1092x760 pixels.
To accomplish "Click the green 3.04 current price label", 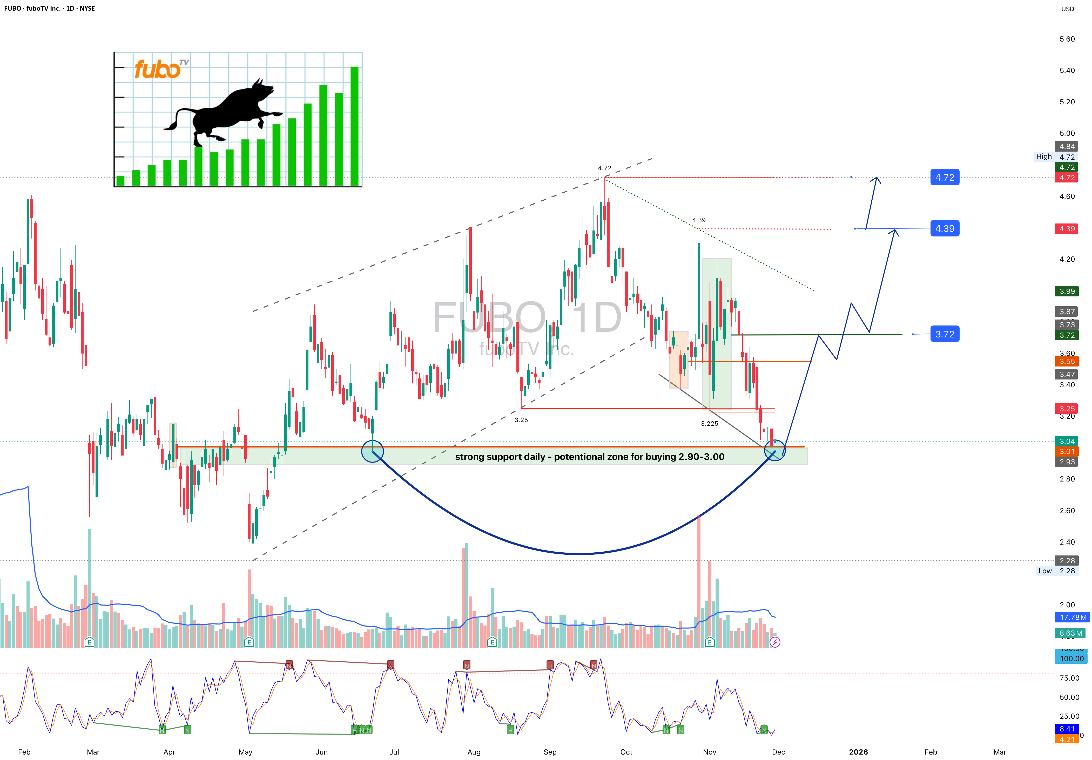I will tap(1067, 441).
